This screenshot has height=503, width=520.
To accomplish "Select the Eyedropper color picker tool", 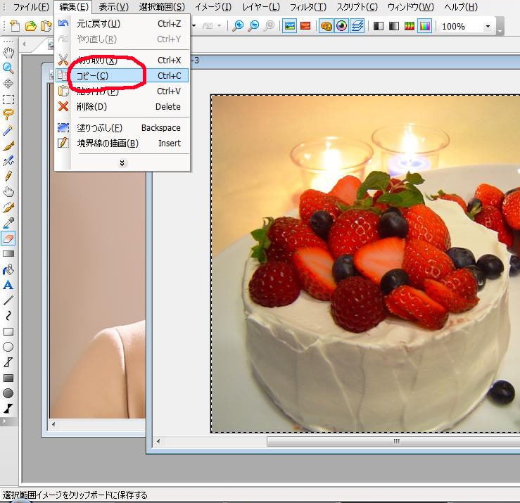I will click(8, 222).
